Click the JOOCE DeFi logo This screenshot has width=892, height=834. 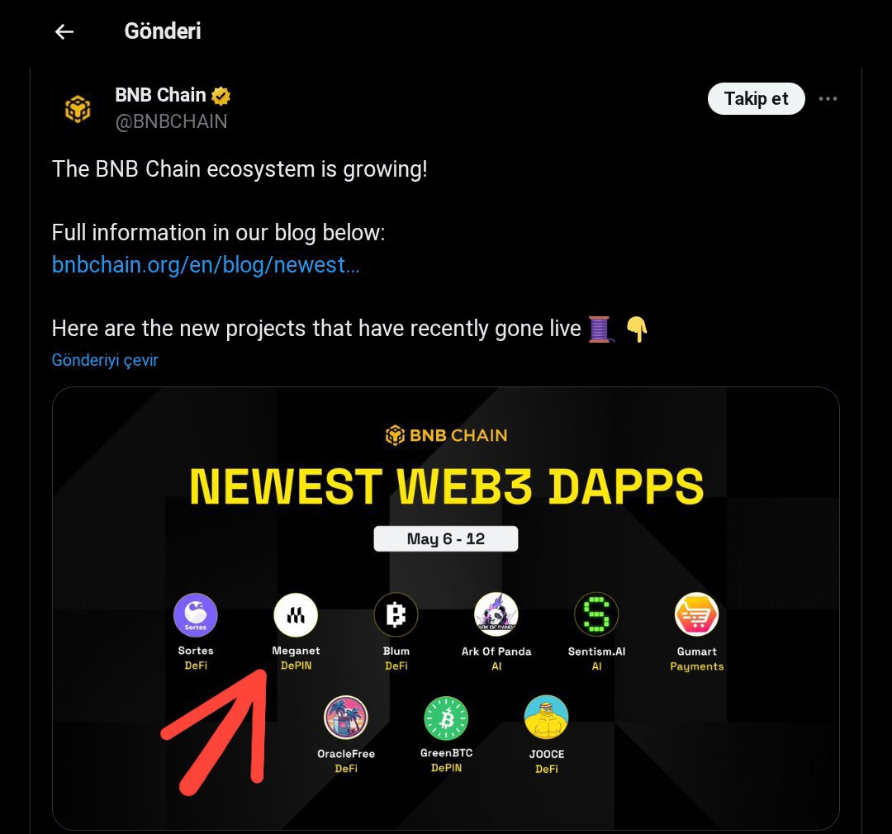[546, 717]
